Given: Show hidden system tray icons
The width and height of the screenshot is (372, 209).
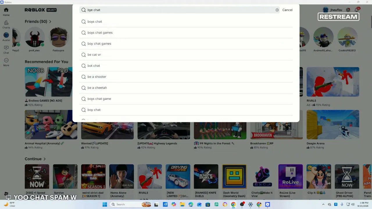Looking at the screenshot, I should [323, 204].
